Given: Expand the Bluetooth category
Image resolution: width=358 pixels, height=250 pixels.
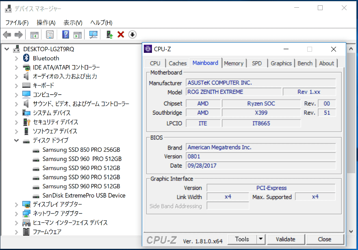Looking at the screenshot, I should (16, 59).
